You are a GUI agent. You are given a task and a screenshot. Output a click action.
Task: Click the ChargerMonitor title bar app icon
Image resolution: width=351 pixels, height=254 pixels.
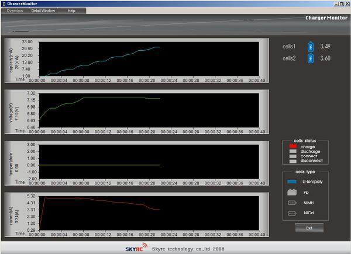(x=4, y=4)
